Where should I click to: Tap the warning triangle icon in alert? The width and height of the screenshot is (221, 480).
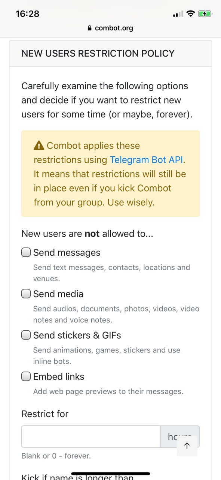[x=39, y=145]
